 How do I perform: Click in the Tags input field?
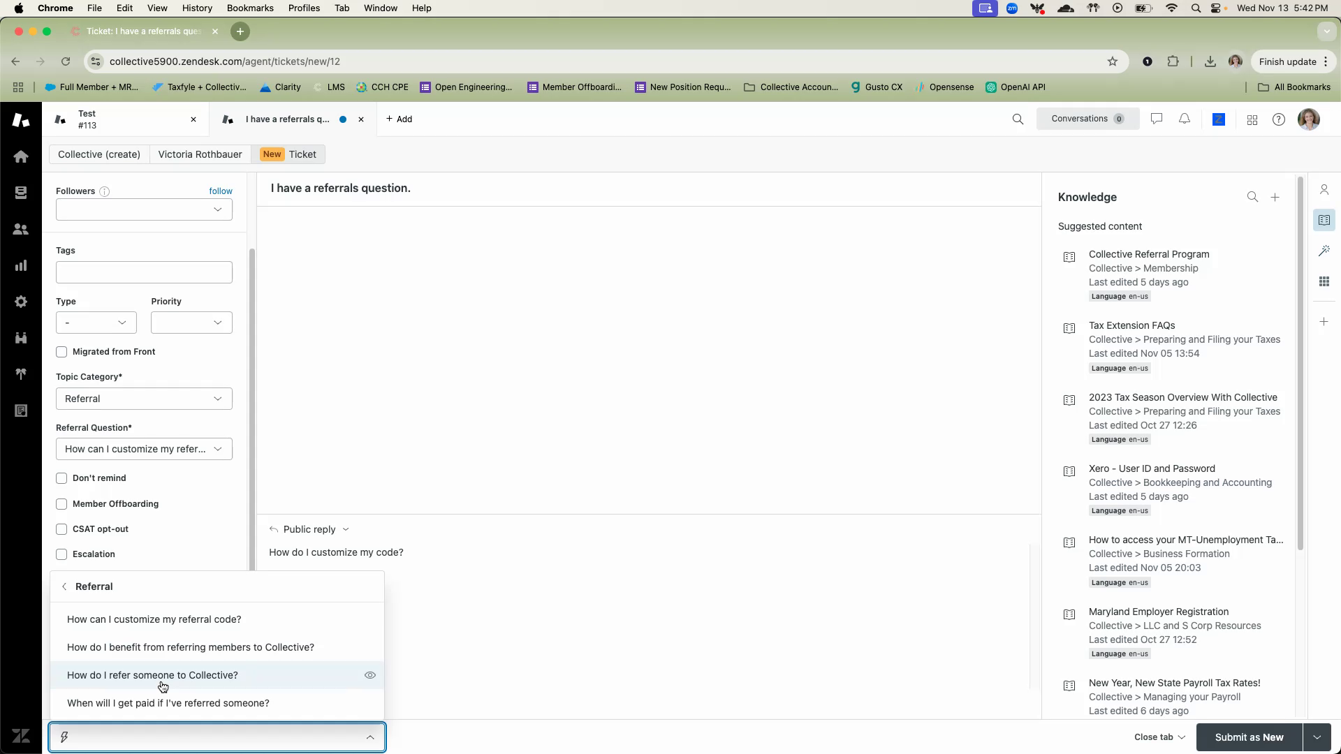[144, 272]
